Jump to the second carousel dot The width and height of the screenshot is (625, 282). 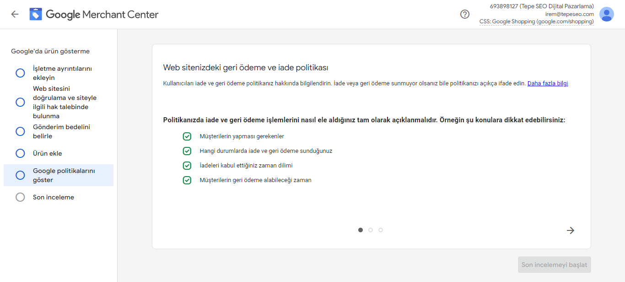pos(371,230)
